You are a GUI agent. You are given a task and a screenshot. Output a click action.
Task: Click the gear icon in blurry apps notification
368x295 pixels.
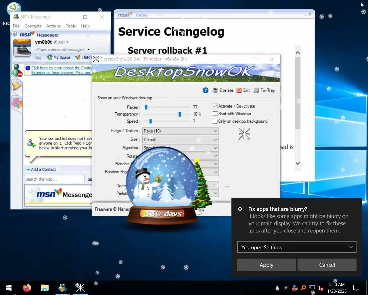[240, 209]
